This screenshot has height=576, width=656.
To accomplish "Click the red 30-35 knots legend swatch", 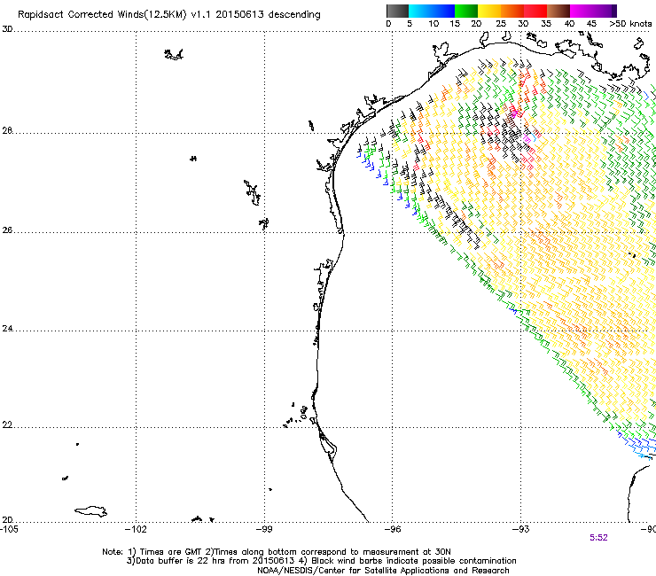I will click(x=535, y=11).
